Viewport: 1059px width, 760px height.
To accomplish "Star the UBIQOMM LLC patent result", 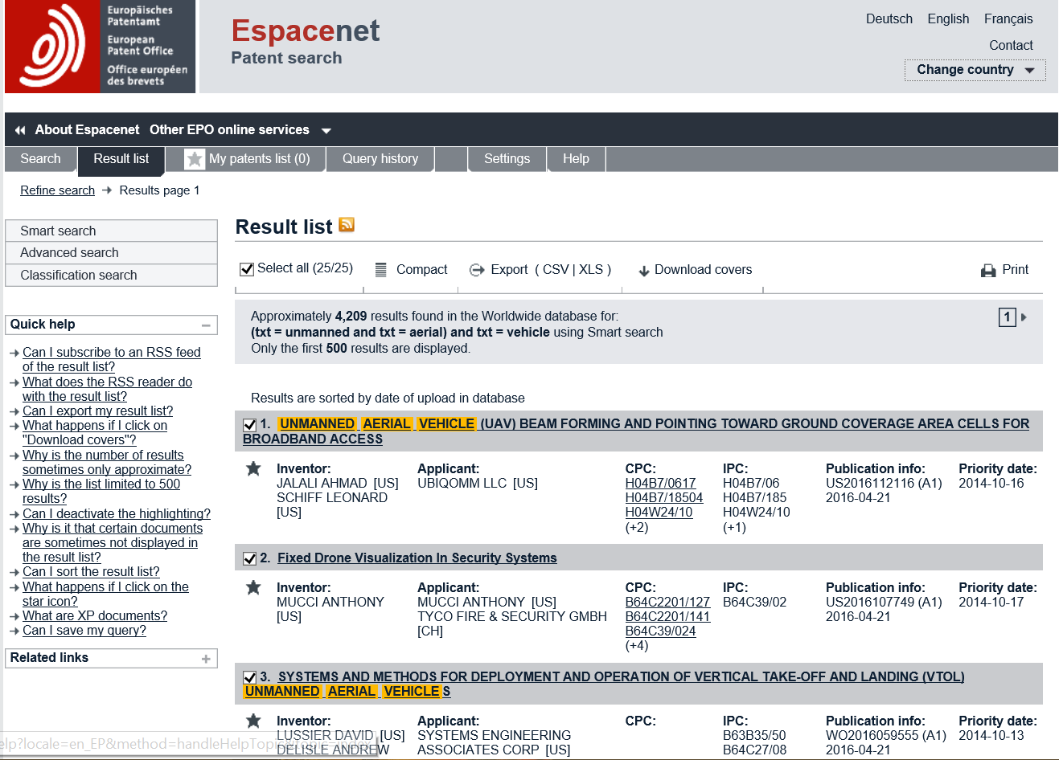I will click(253, 468).
